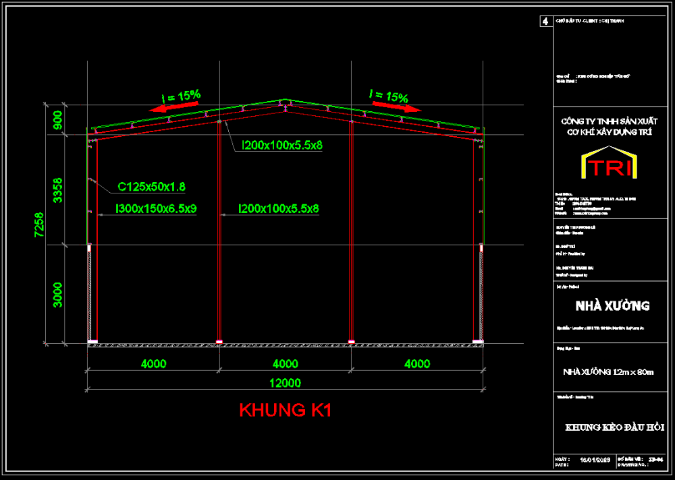This screenshot has width=675, height=480.
Task: Select the right red slope direction arrow
Action: point(397,107)
